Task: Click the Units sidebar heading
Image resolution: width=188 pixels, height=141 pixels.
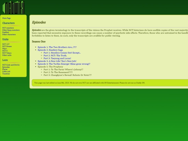Action: (5, 39)
